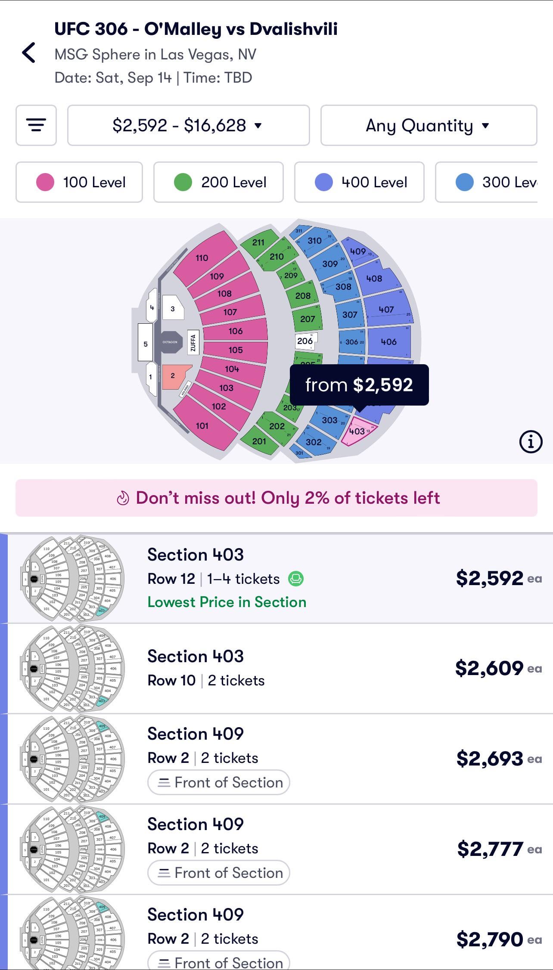Toggle the 100 Level filter
Image resolution: width=553 pixels, height=970 pixels.
pos(79,182)
